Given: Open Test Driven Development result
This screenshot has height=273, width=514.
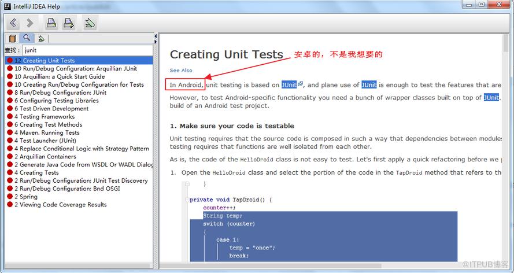Looking at the screenshot, I should [51, 109].
